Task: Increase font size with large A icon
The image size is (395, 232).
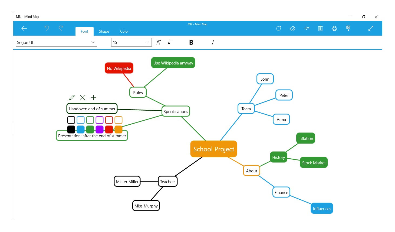Action: pyautogui.click(x=159, y=42)
